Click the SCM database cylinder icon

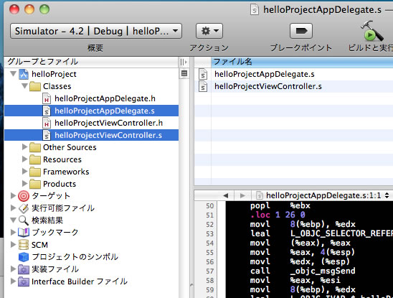(24, 245)
